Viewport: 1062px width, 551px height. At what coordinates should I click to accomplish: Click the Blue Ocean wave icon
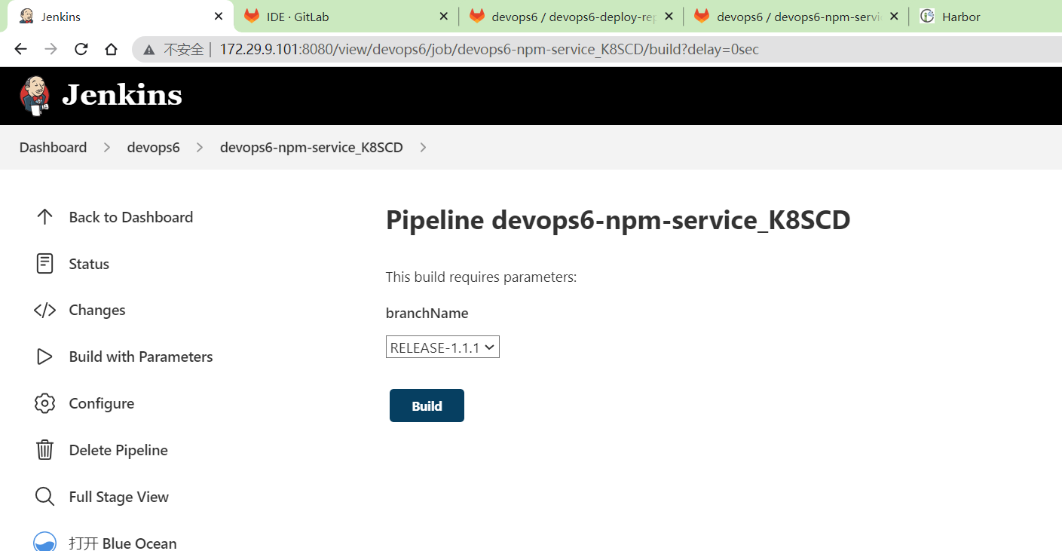click(44, 542)
